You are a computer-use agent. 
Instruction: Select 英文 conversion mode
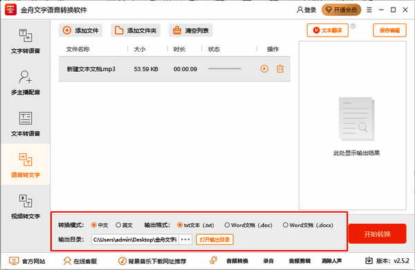coord(124,225)
